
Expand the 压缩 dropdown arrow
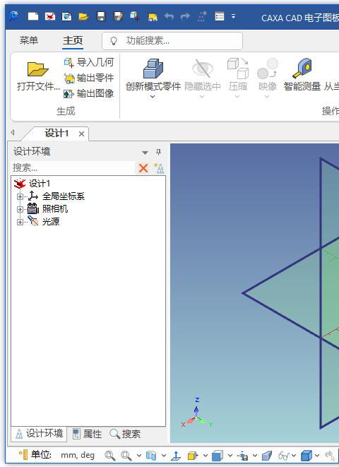(x=237, y=96)
